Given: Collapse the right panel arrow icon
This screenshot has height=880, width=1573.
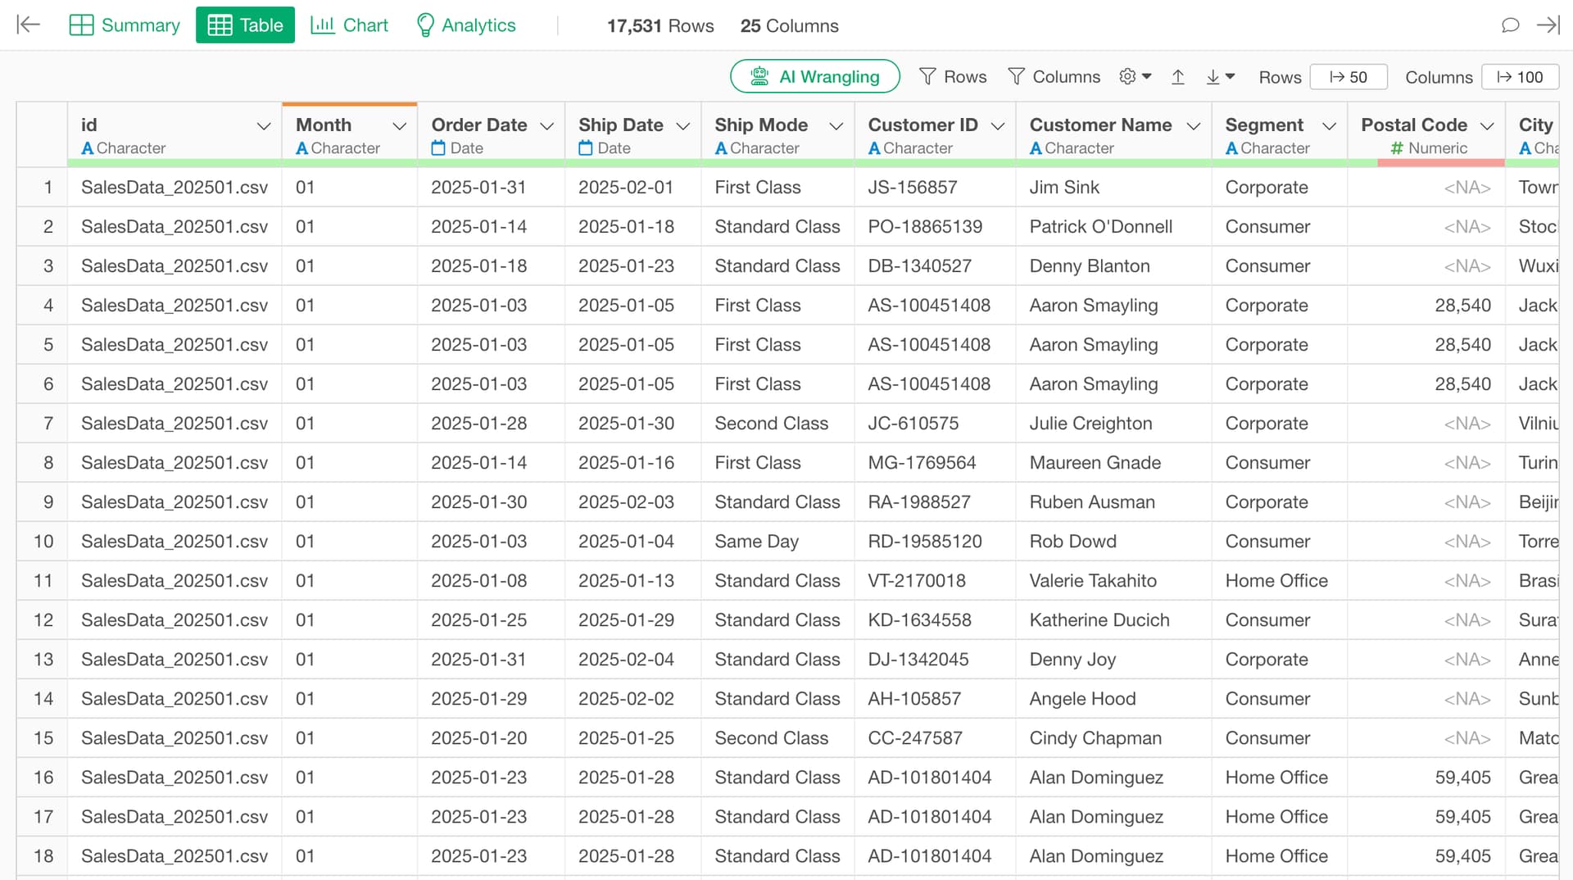Looking at the screenshot, I should pos(1548,25).
